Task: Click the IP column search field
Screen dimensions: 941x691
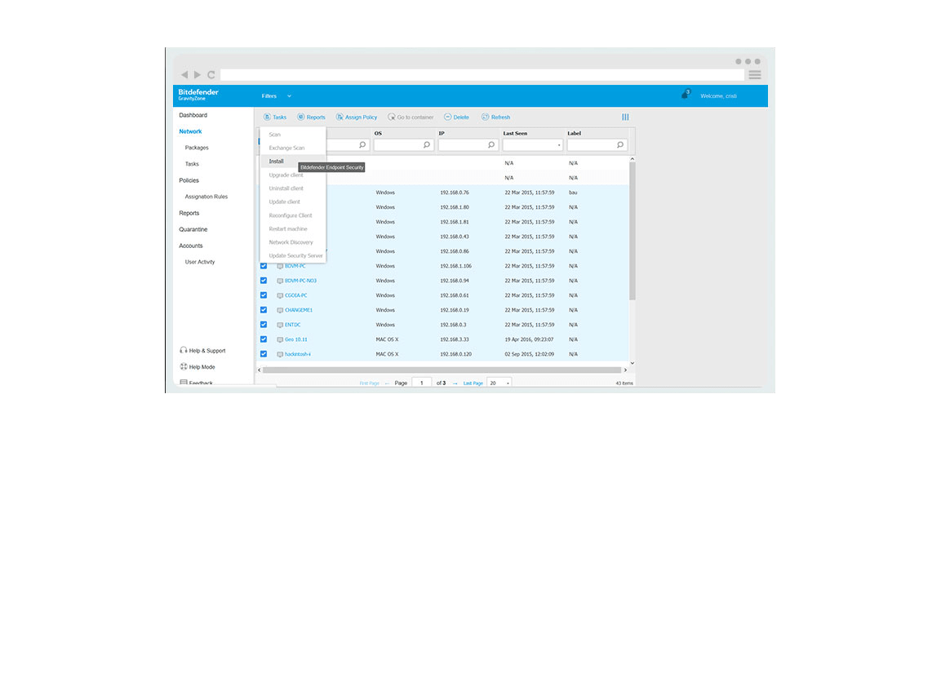Action: [x=463, y=145]
